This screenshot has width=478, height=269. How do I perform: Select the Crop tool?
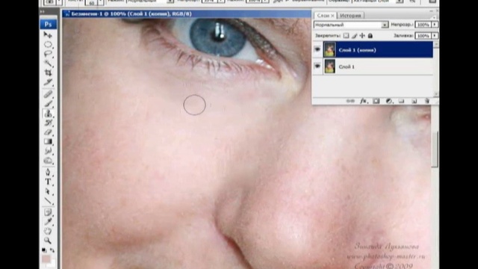pos(48,72)
